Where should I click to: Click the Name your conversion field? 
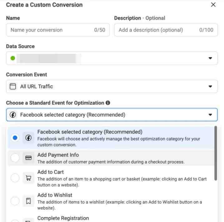58,30
